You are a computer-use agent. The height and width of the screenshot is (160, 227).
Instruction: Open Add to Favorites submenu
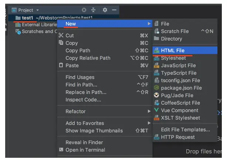coord(105,123)
